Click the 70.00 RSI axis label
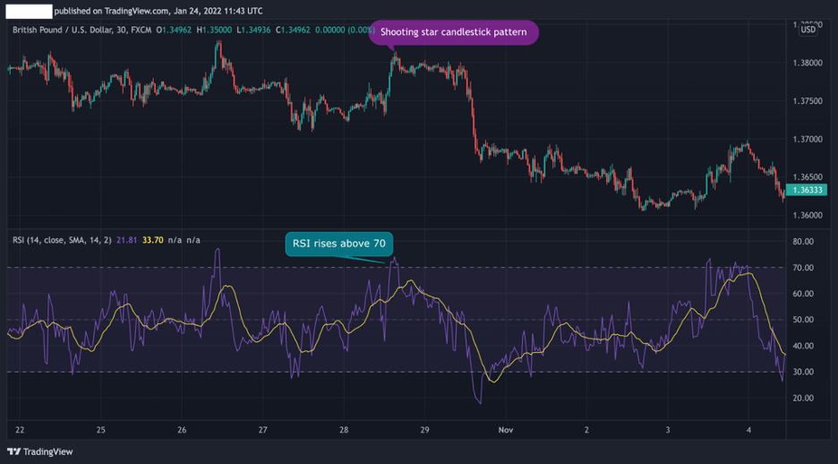 point(804,268)
